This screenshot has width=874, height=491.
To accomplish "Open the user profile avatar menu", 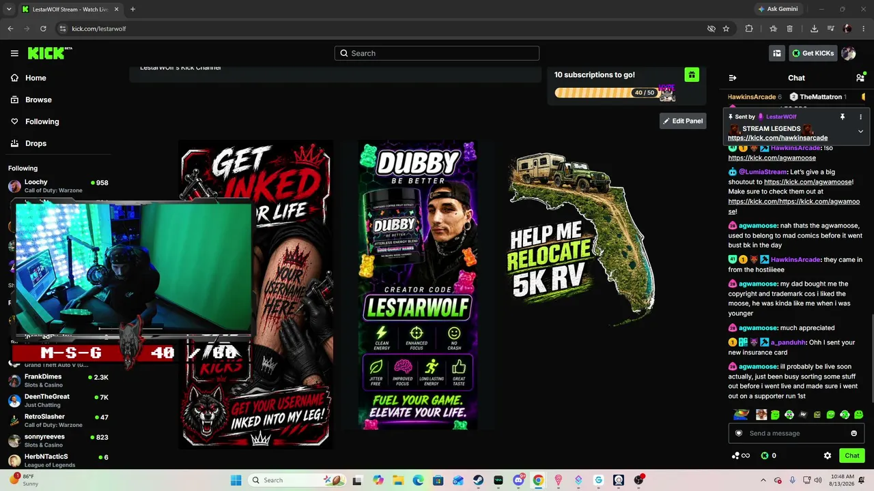I will coord(849,53).
